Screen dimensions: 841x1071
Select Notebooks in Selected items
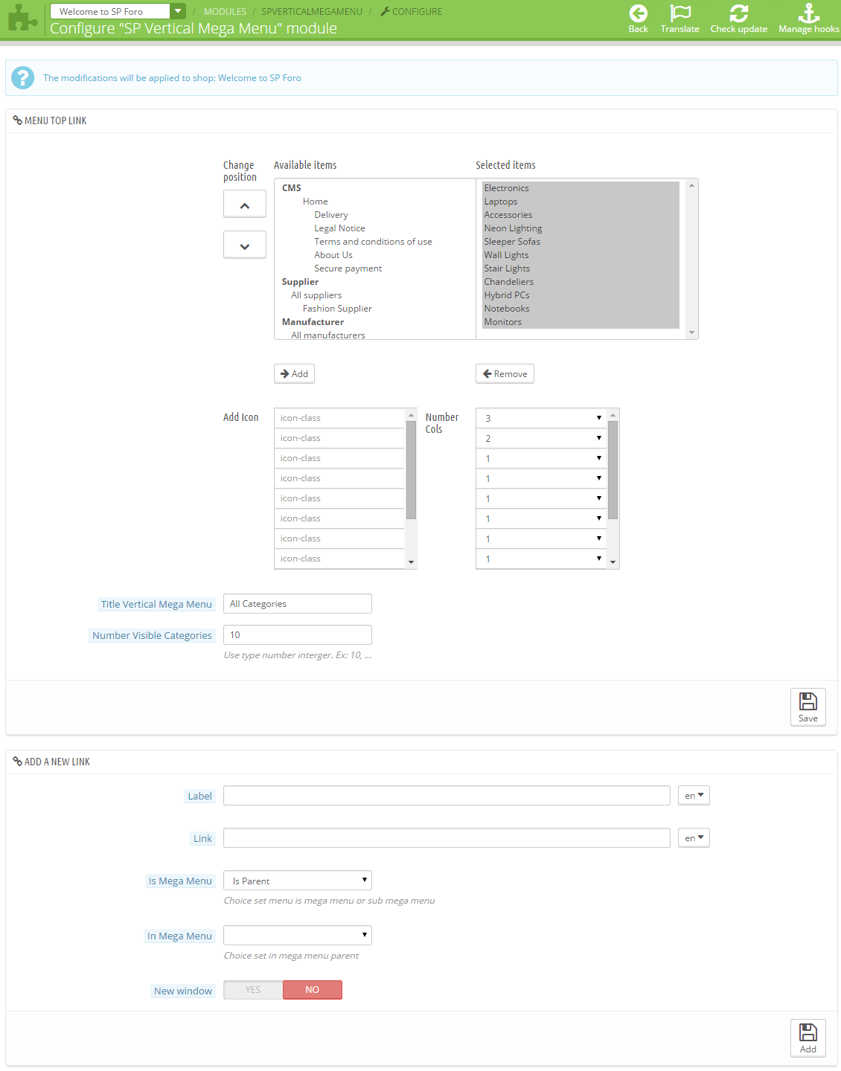pyautogui.click(x=581, y=309)
